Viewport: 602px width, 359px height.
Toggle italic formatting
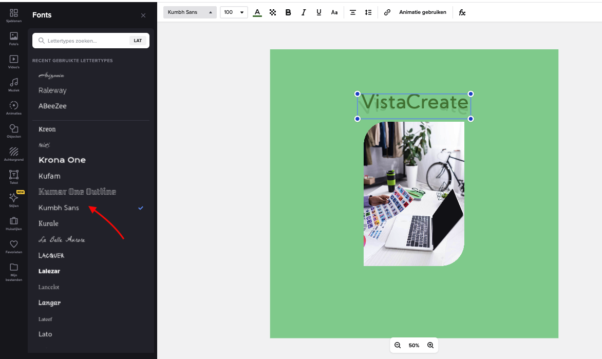303,12
